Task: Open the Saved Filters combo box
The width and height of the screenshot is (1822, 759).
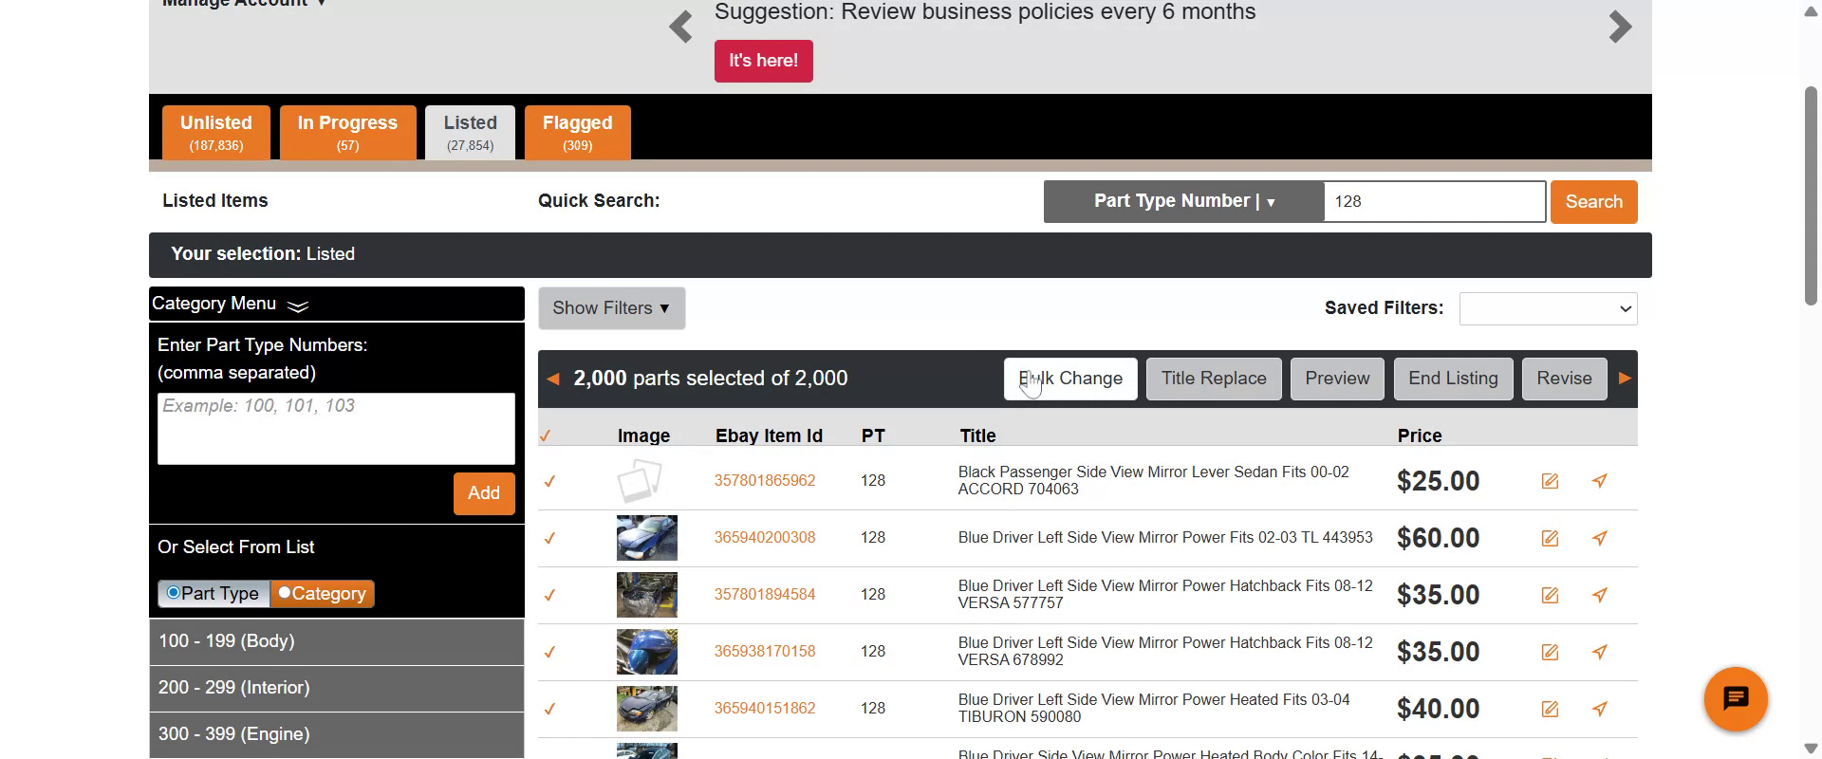Action: point(1548,308)
